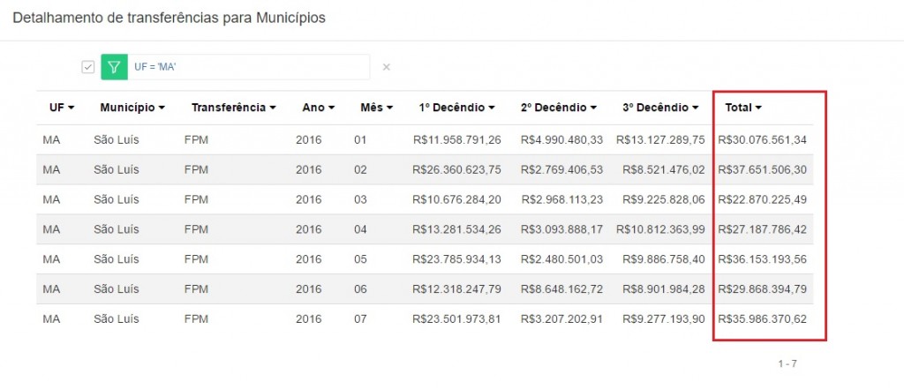904x389 pixels.
Task: Click the month 07 row's Total cell
Action: click(762, 319)
